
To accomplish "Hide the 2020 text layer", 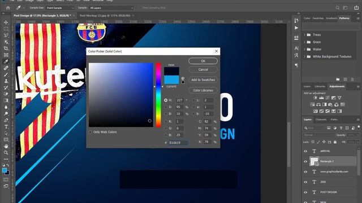I will [305, 182].
